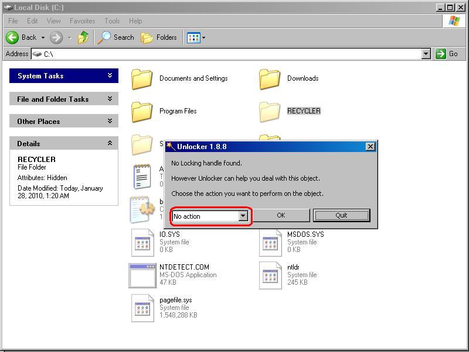Expand the Other Places panel
Screen dimensions: 469x352
pyautogui.click(x=64, y=121)
